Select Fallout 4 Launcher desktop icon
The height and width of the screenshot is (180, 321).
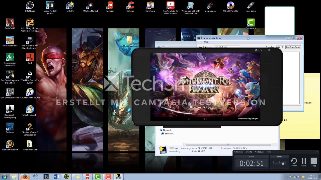coord(30,110)
